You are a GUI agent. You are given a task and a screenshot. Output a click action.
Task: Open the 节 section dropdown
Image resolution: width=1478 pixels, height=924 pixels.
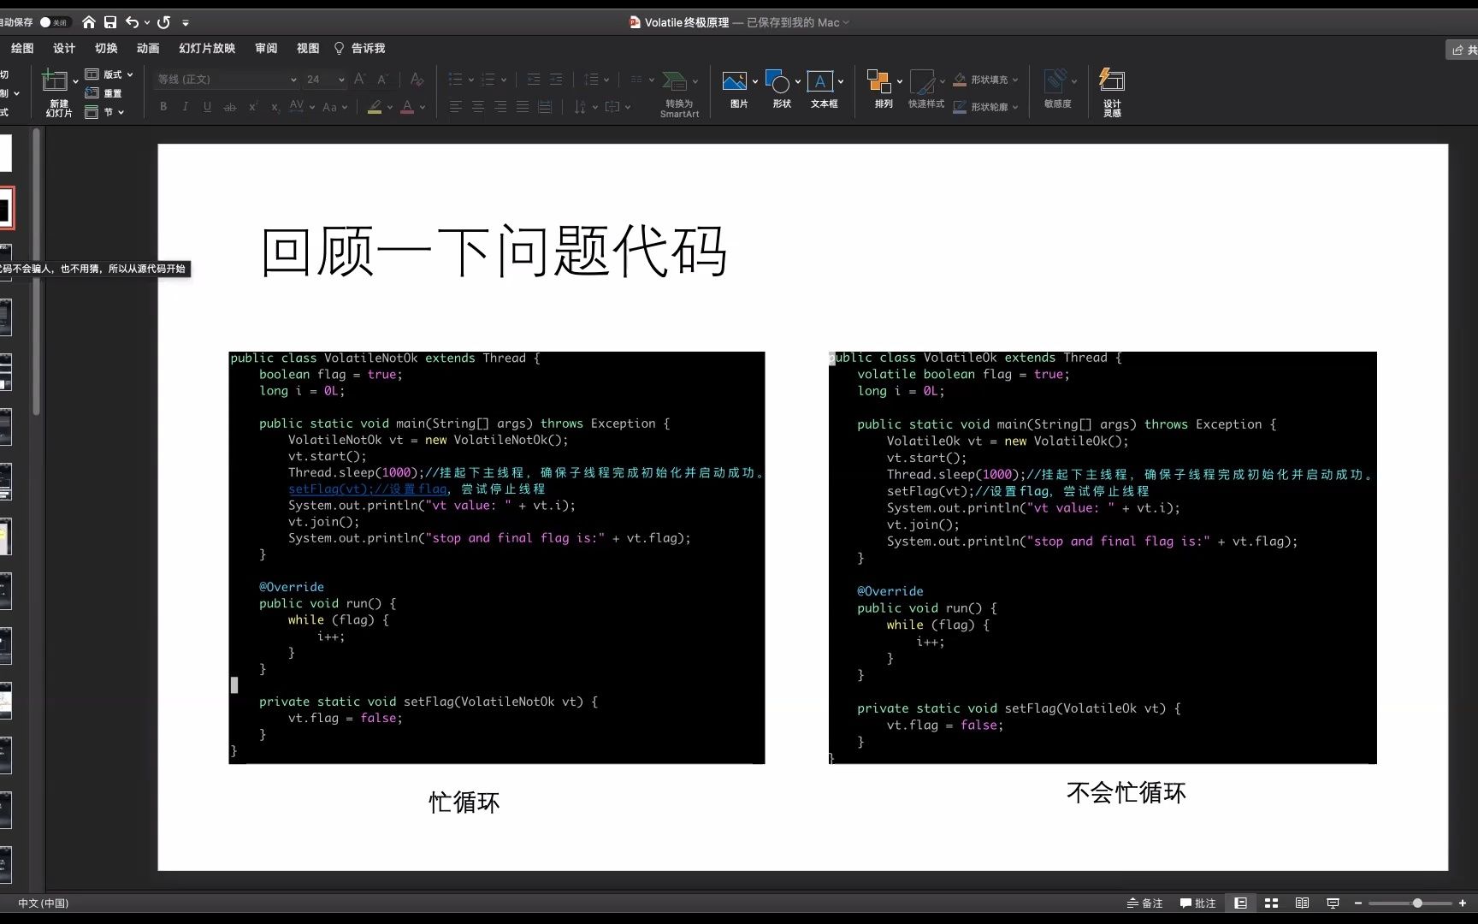coord(105,112)
